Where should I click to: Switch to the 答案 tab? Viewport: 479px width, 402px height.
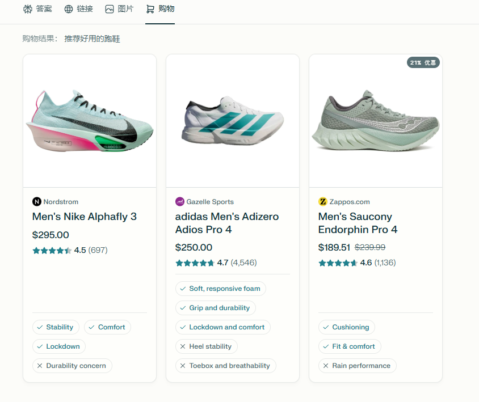[37, 9]
